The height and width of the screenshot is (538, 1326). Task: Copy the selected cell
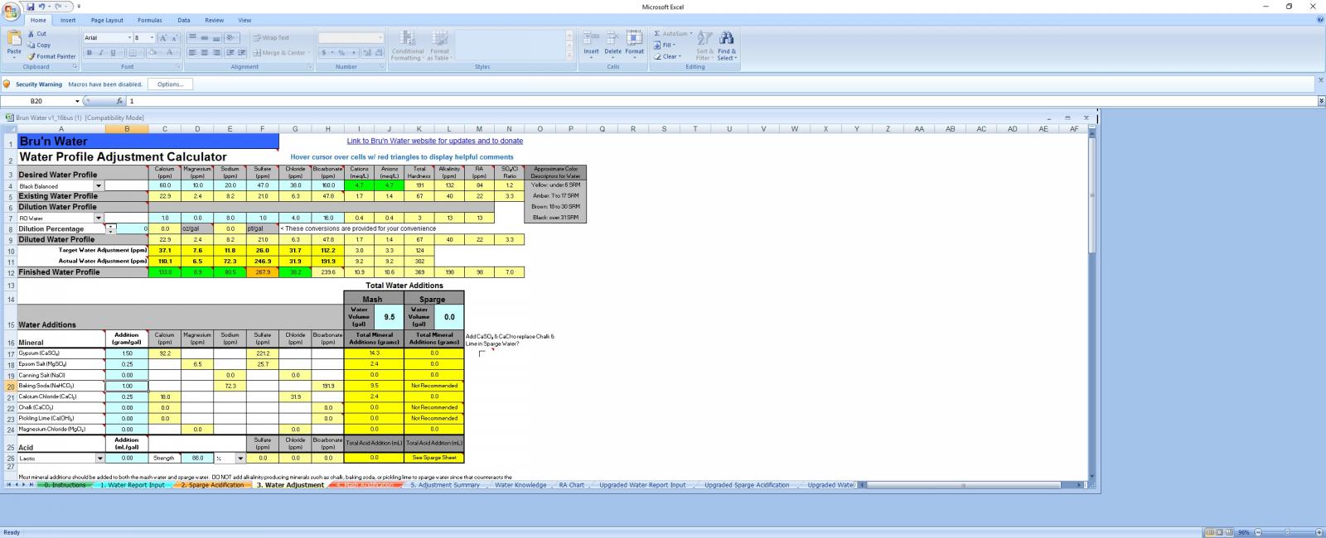pos(39,45)
